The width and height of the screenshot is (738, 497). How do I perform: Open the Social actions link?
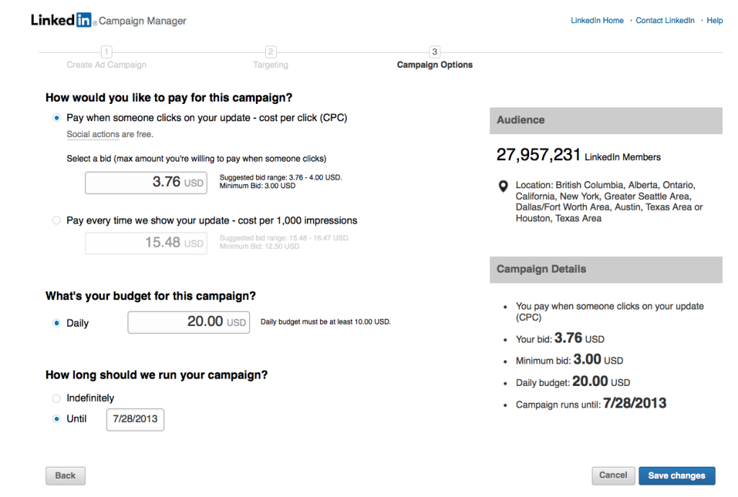pos(92,134)
